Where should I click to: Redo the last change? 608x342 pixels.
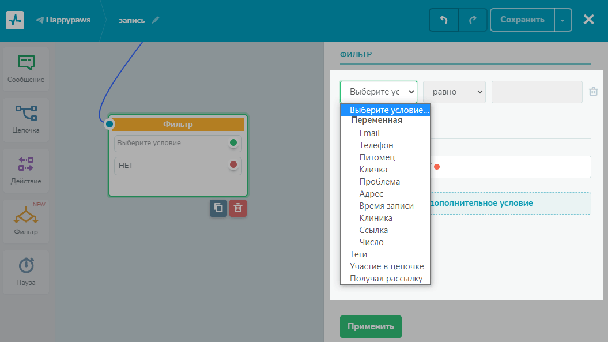pyautogui.click(x=473, y=20)
